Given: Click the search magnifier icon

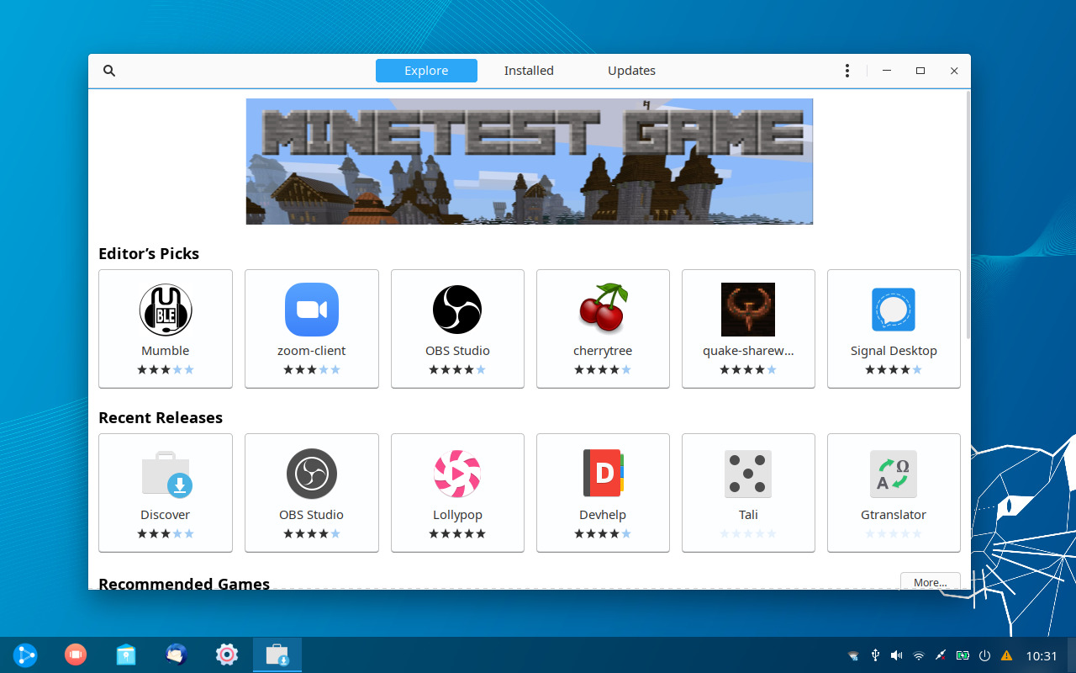Looking at the screenshot, I should pyautogui.click(x=108, y=71).
